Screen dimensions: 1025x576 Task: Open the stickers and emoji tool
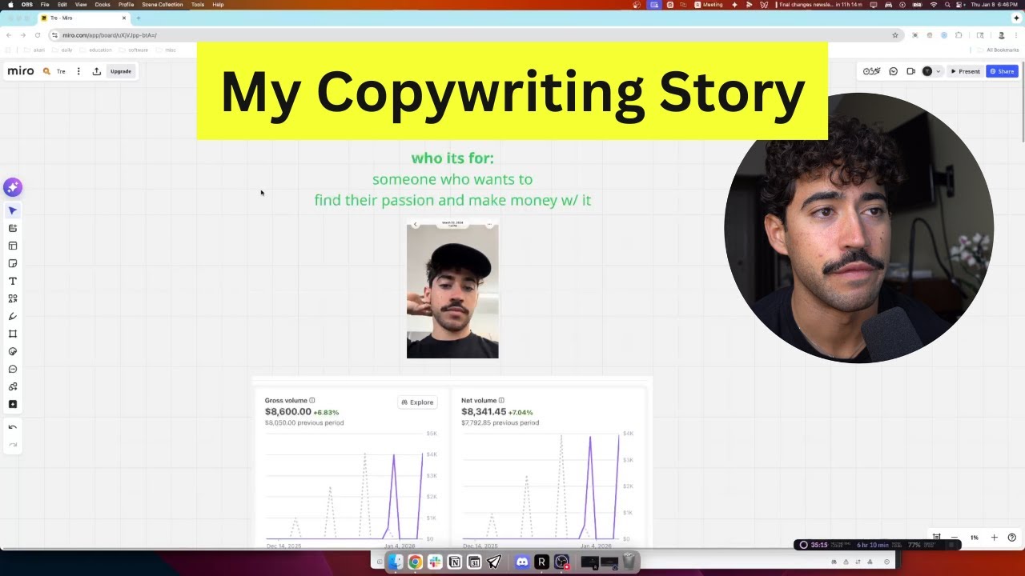tap(12, 351)
